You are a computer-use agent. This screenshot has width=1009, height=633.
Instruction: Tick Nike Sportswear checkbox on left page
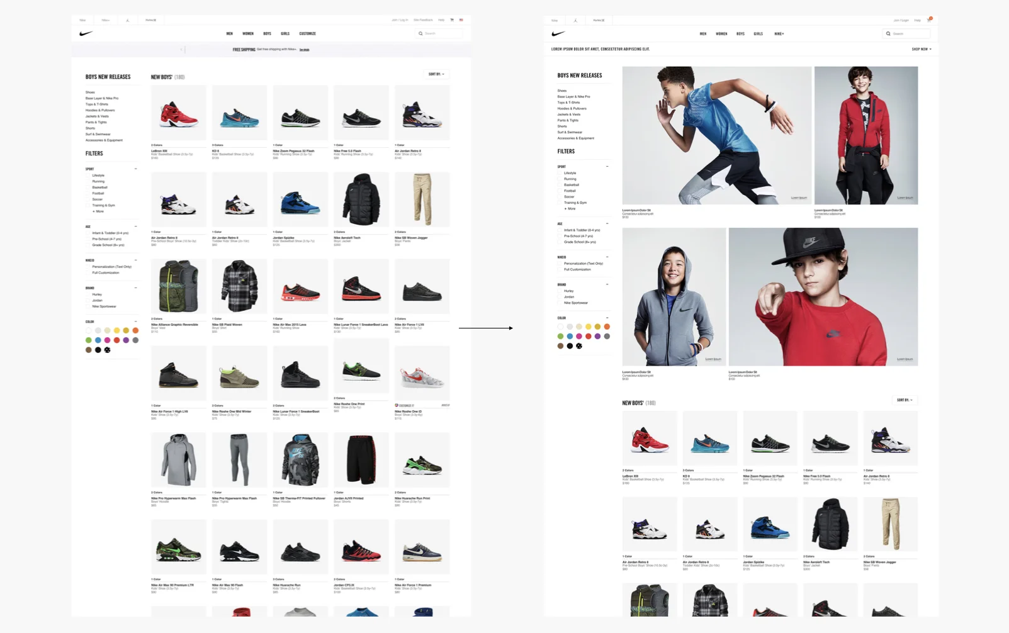(x=88, y=306)
